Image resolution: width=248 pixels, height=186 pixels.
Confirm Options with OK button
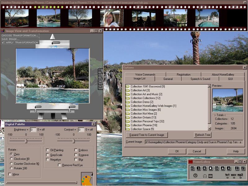(x=177, y=151)
